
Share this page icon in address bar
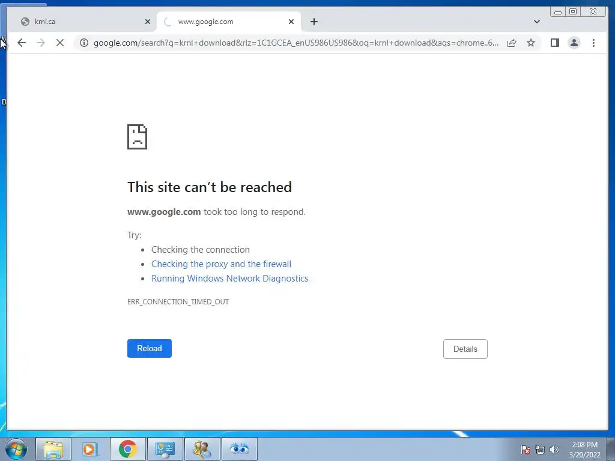pyautogui.click(x=512, y=43)
